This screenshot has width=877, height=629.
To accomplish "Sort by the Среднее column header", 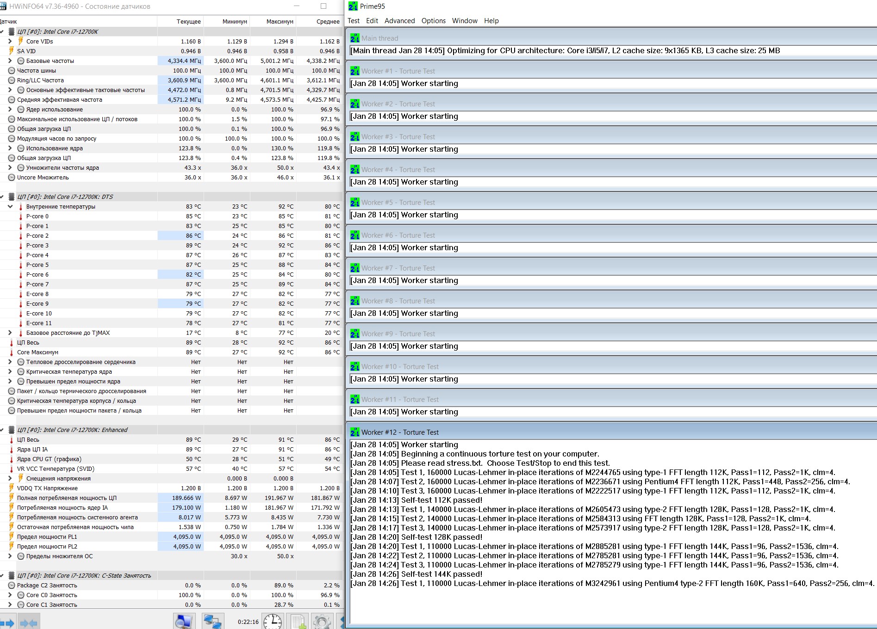I will point(319,21).
